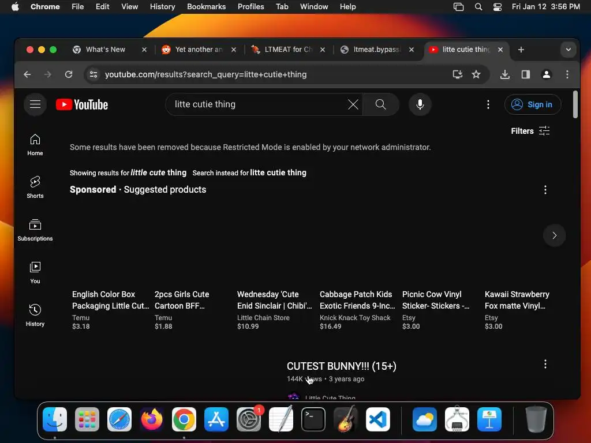Click the page vertical scrollbar

[x=575, y=104]
